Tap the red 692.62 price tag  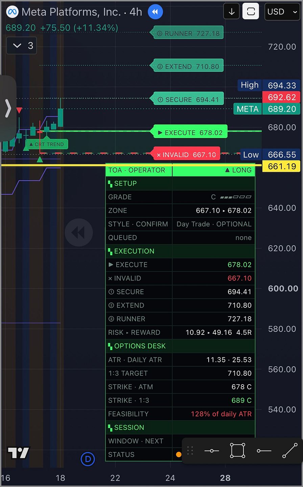(x=282, y=97)
